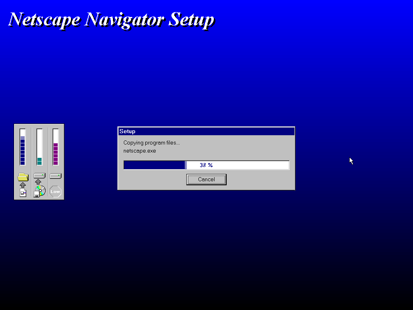Click the middle hard drive icon
413x310 pixels.
coord(40,176)
